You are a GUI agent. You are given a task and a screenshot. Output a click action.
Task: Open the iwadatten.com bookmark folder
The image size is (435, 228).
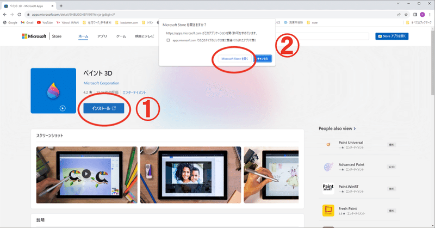pyautogui.click(x=127, y=22)
